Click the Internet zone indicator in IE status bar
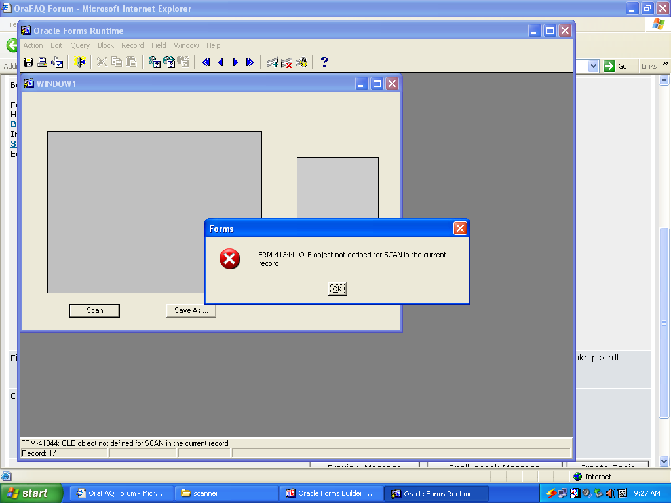This screenshot has height=503, width=671. pyautogui.click(x=592, y=477)
